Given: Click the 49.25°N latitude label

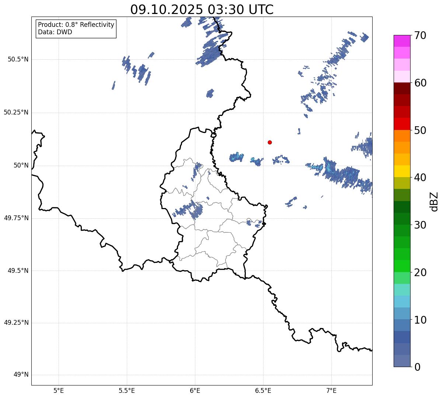Looking at the screenshot, I should point(16,323).
